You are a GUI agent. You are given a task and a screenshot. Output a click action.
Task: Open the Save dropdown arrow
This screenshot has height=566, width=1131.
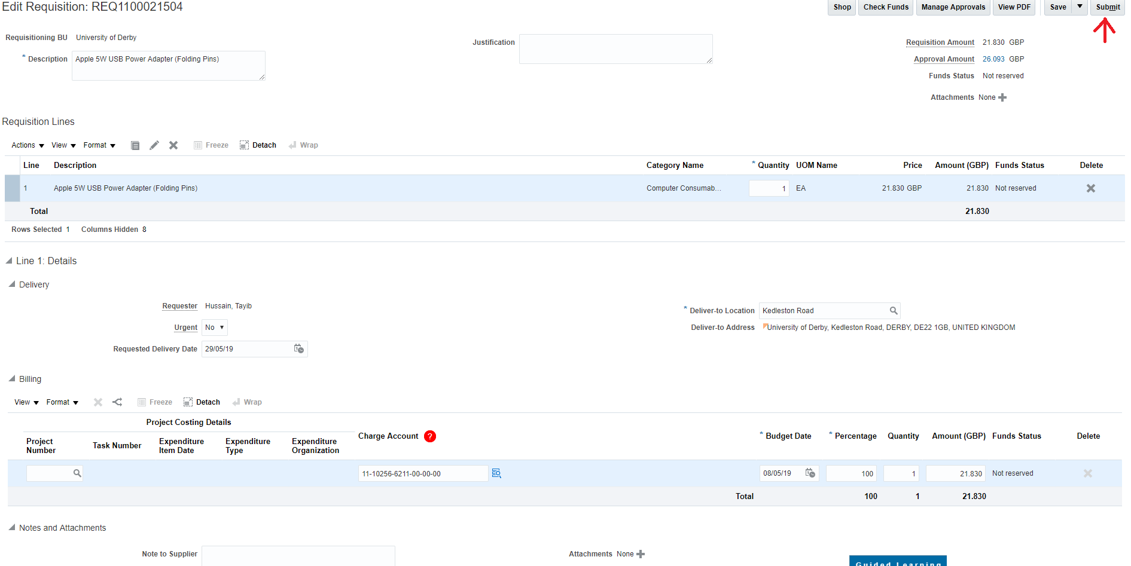[x=1080, y=7]
